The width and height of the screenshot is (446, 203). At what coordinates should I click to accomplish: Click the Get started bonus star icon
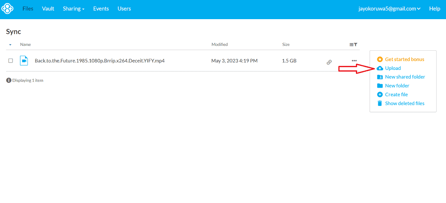click(x=380, y=59)
